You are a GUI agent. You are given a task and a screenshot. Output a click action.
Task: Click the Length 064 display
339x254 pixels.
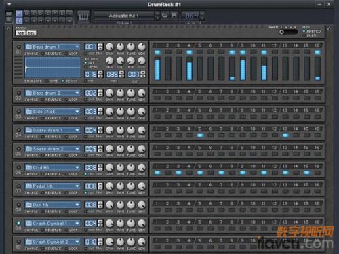(x=191, y=16)
